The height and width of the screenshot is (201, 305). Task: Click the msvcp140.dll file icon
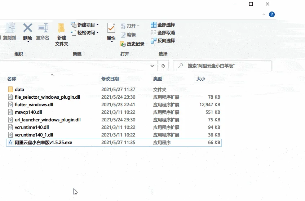[x=10, y=112]
